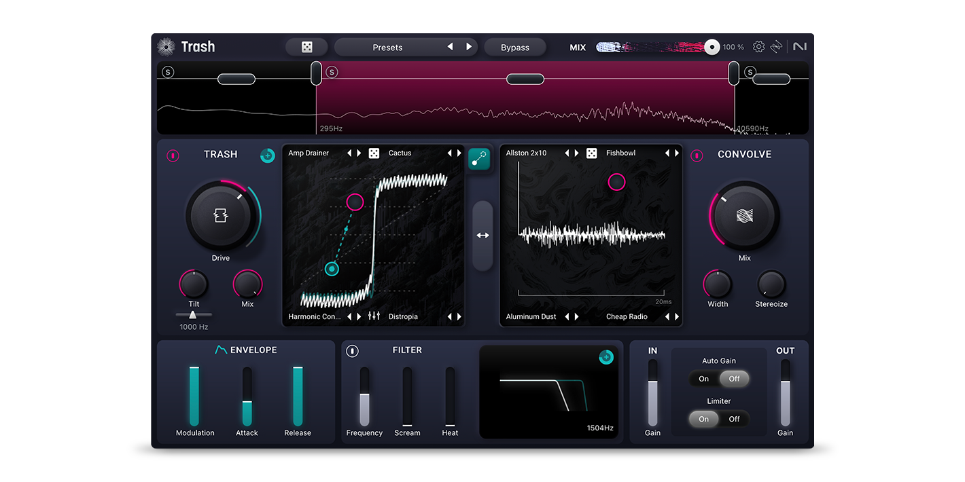Select next Distropia distortion type
This screenshot has width=965, height=482.
459,316
